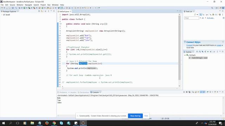Toggle Hide Fields in Outline toolbar
Viewport: 225px width, 126px height.
click(x=202, y=52)
